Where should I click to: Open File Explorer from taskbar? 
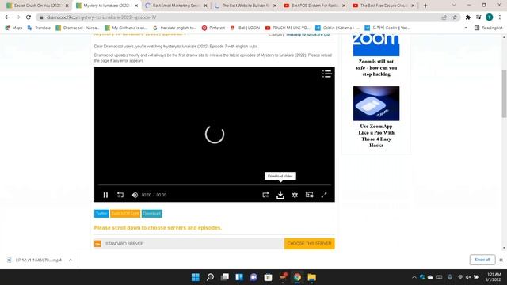pyautogui.click(x=311, y=277)
